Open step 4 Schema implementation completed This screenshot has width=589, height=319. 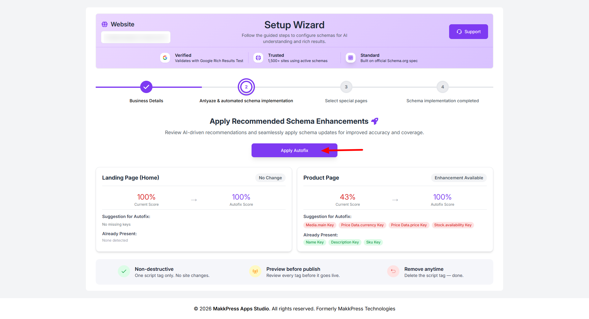pyautogui.click(x=442, y=87)
